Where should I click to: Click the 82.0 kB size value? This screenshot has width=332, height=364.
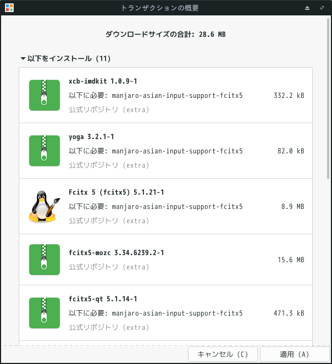click(x=291, y=151)
